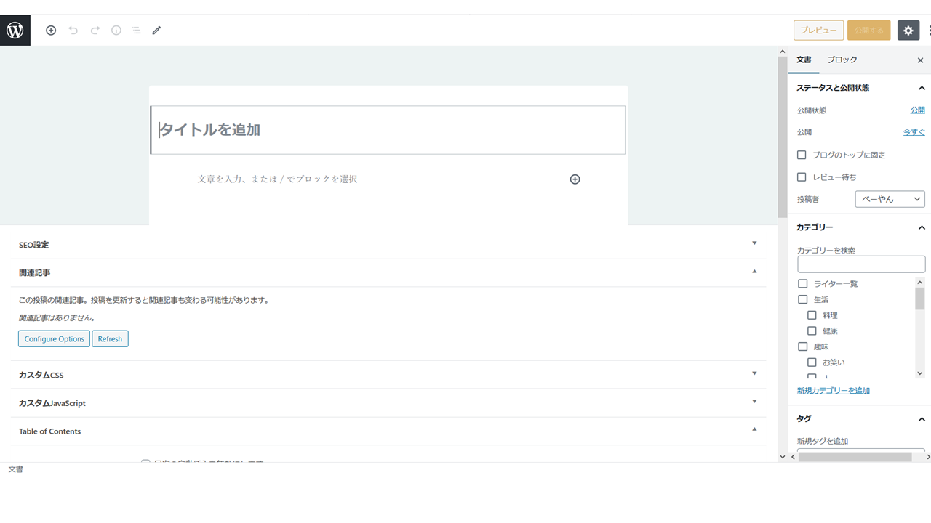The width and height of the screenshot is (931, 523).
Task: Toggle the settings gear icon
Action: pos(908,31)
